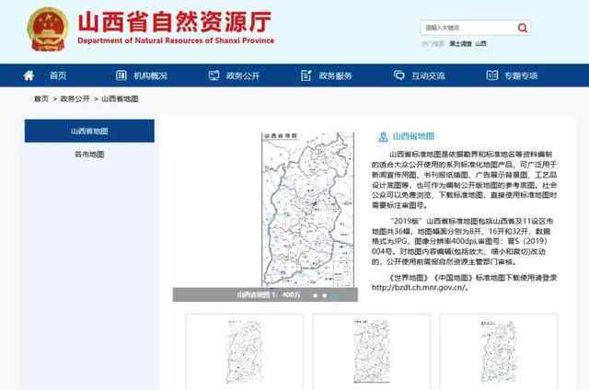
Task: Click the map caption 山西省地图 1:400万
Action: (268, 295)
